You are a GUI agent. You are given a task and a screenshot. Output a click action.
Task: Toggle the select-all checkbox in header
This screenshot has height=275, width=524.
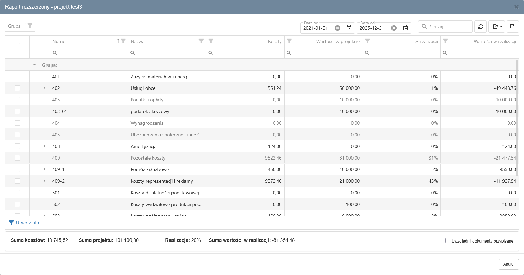tap(17, 41)
